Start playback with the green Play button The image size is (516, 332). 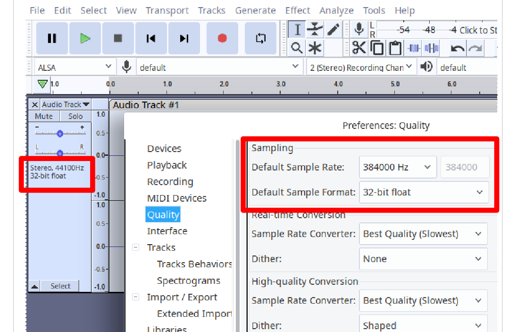tap(85, 38)
